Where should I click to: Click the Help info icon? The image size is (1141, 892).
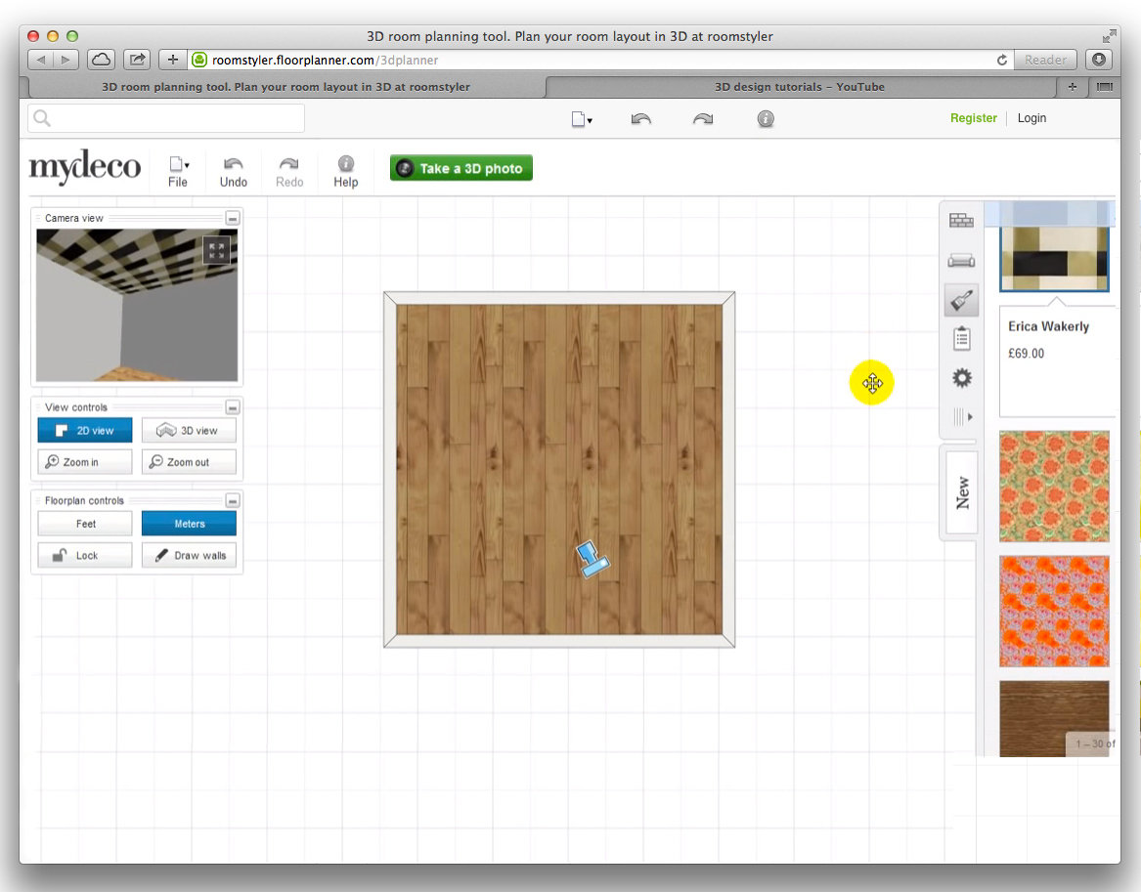tap(346, 170)
